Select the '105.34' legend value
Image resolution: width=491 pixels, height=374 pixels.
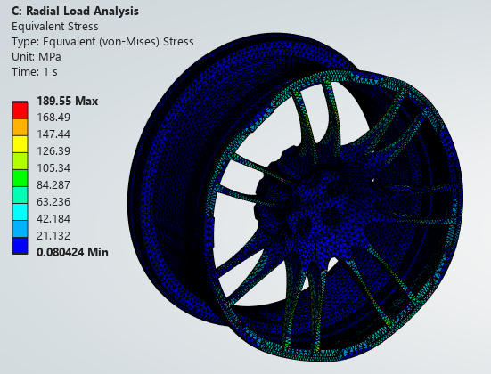[x=53, y=168]
